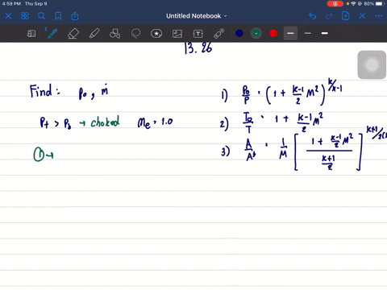Open the share/export menu
Image resolution: width=387 pixels, height=290 pixels.
tap(75, 16)
